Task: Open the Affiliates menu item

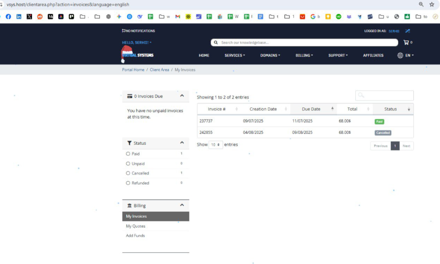Action: (373, 55)
